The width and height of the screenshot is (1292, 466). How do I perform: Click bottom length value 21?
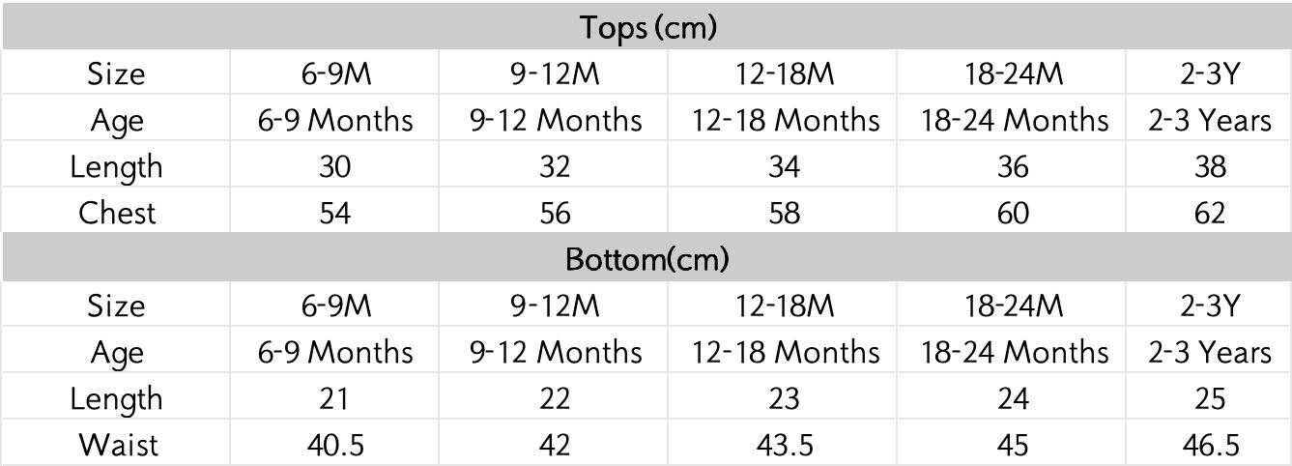pyautogui.click(x=334, y=397)
